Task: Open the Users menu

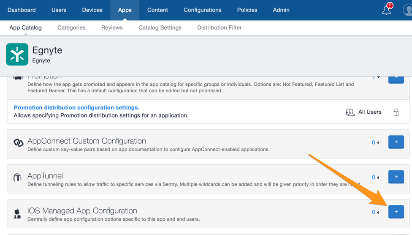Action: coord(59,10)
